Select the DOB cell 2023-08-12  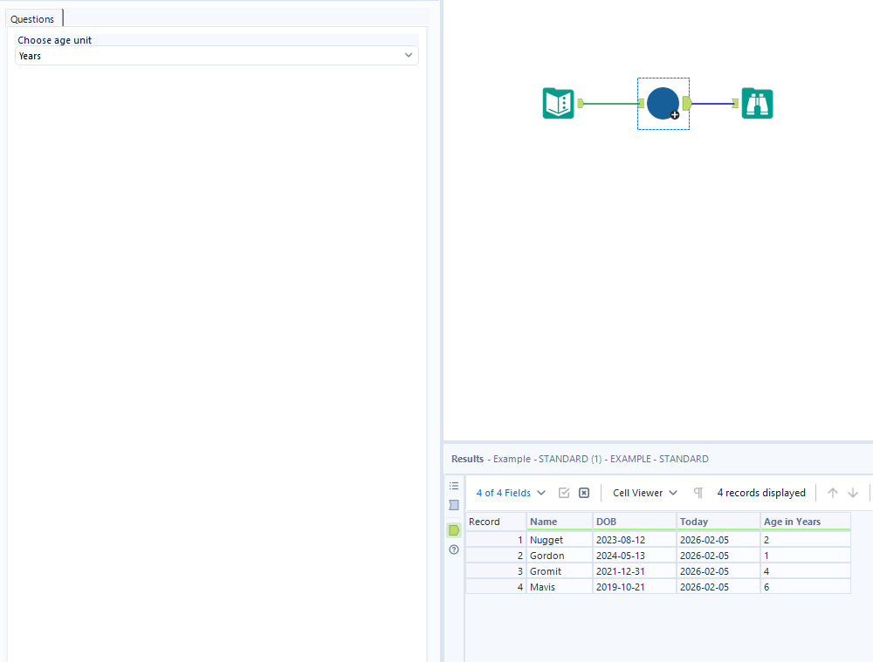coord(634,540)
